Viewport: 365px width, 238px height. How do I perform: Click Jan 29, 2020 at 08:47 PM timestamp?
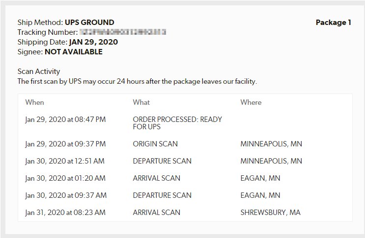point(65,119)
